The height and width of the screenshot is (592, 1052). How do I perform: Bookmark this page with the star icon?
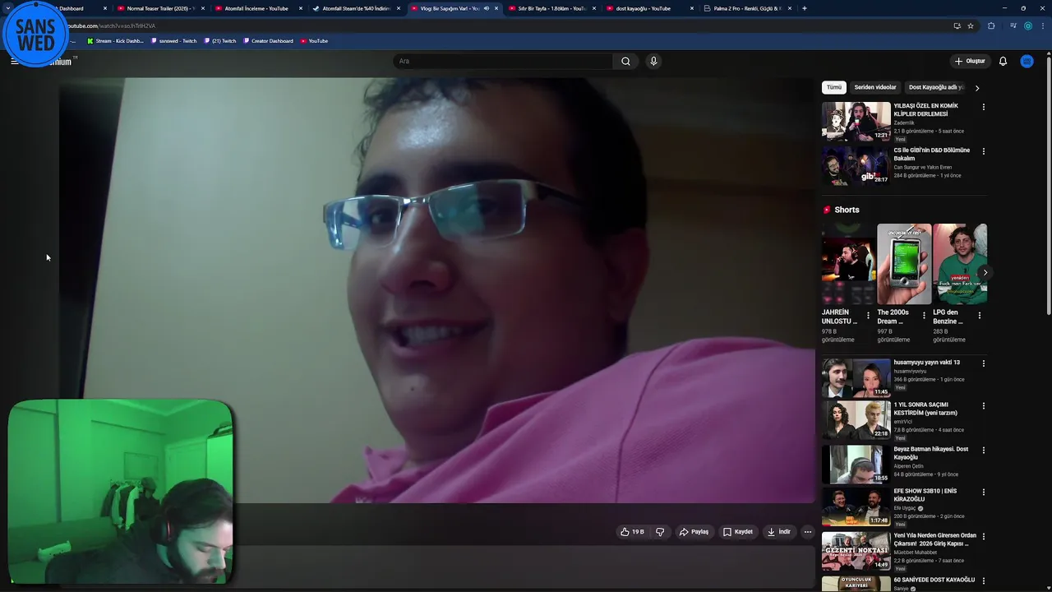[971, 25]
